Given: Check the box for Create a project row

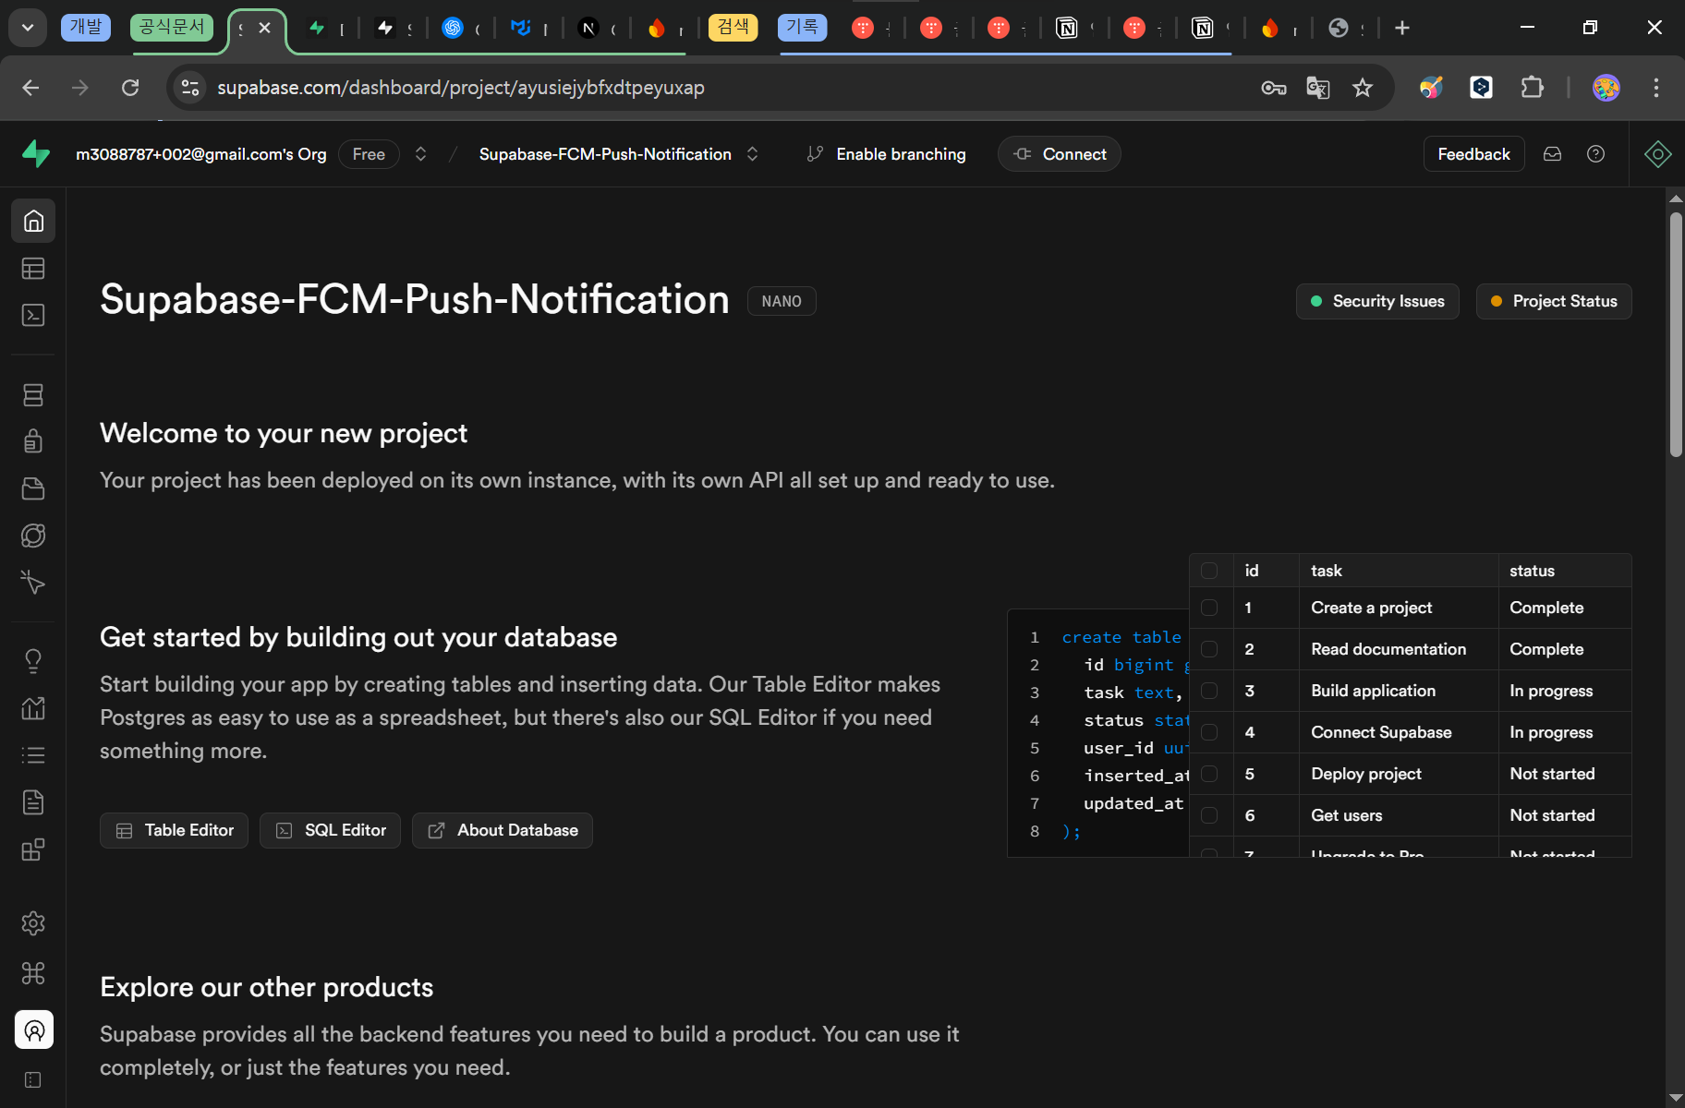Looking at the screenshot, I should pos(1209,608).
